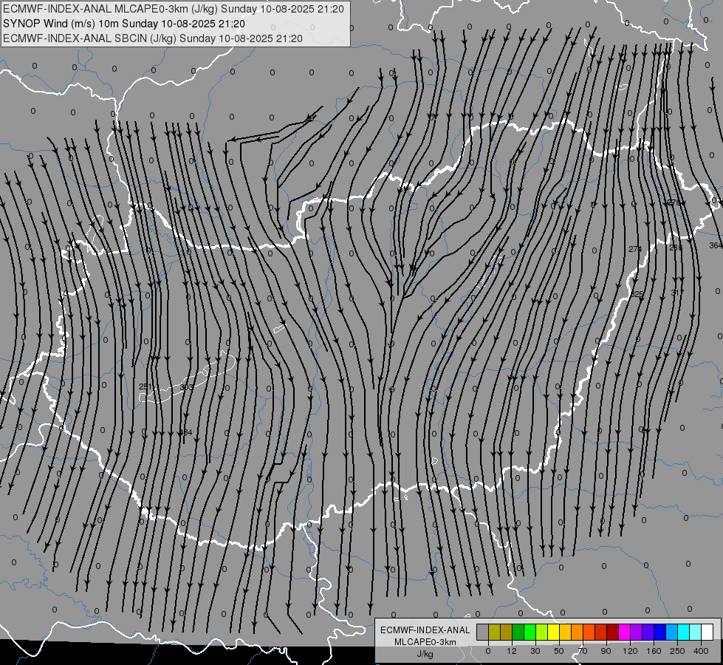Click legend scale value 250
Viewport: 723px width, 665px height.
click(677, 651)
